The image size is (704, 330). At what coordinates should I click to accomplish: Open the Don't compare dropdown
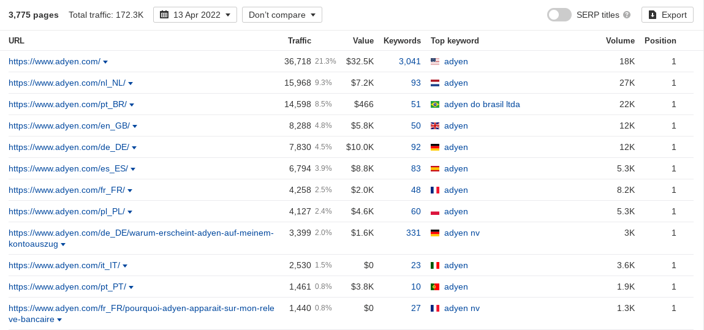pyautogui.click(x=282, y=15)
